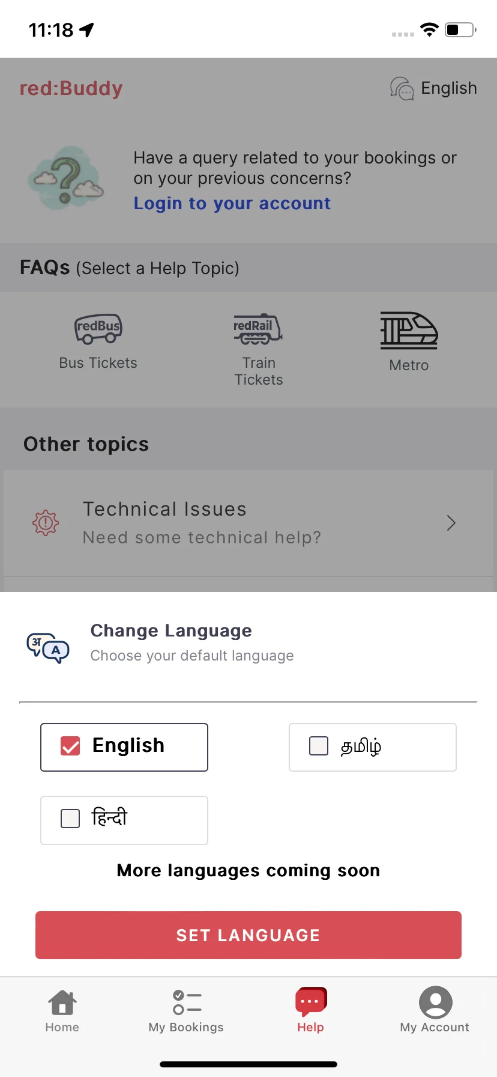
Task: Check the Hindi language checkbox
Action: point(70,818)
